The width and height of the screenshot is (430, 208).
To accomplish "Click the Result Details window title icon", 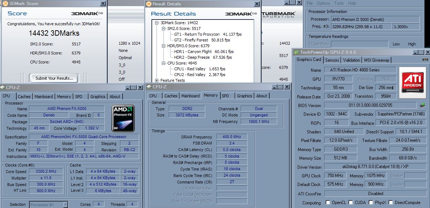I will [x=149, y=4].
